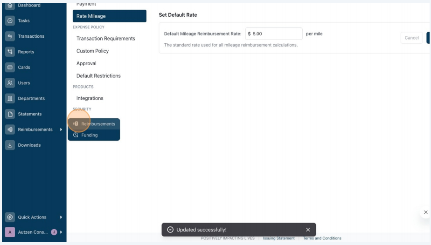Click the Reimbursements sidebar icon
The width and height of the screenshot is (431, 245).
pos(10,129)
